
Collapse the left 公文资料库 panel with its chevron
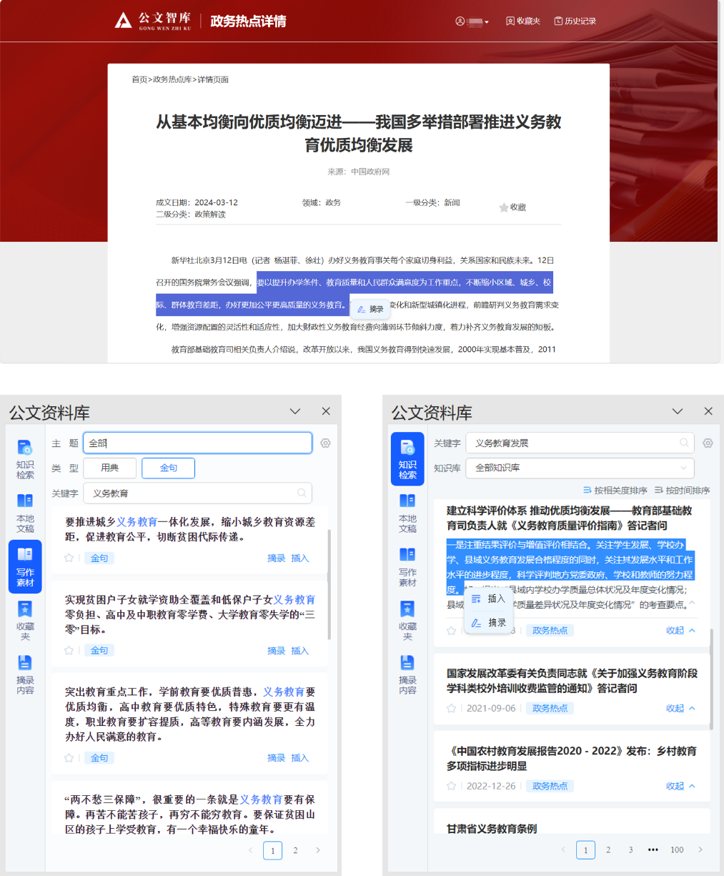pyautogui.click(x=295, y=411)
